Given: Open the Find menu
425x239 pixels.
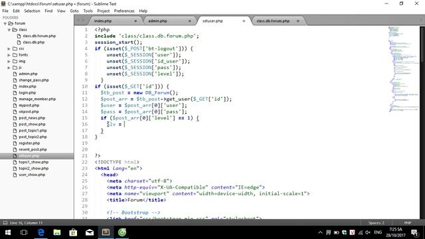Looking at the screenshot, I should (48, 11).
